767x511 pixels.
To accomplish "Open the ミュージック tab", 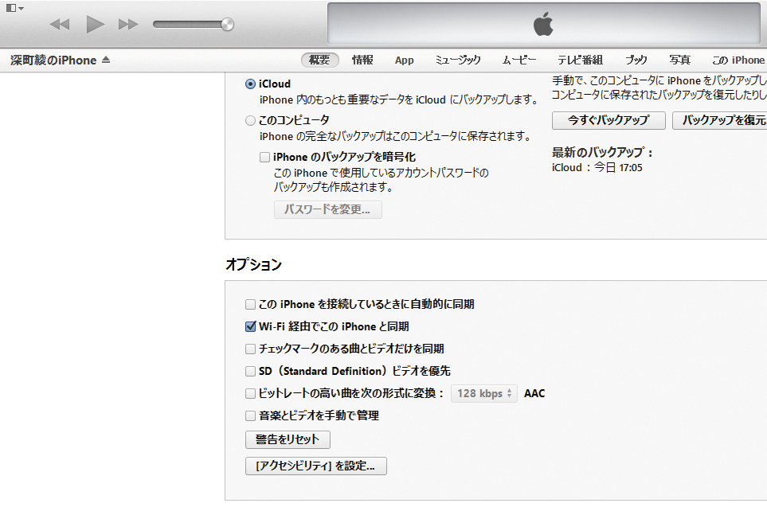I will [458, 60].
